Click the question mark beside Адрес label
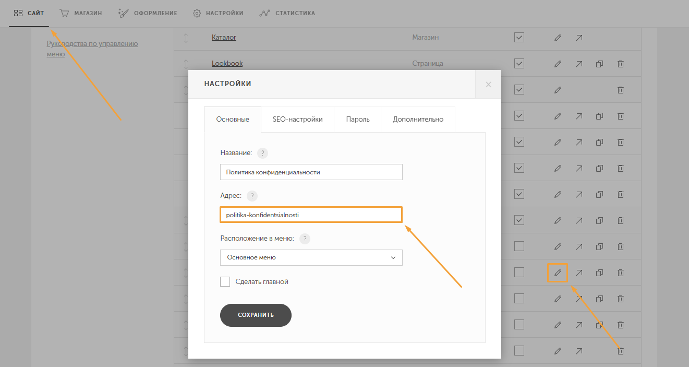Viewport: 689px width, 367px height. pyautogui.click(x=252, y=196)
